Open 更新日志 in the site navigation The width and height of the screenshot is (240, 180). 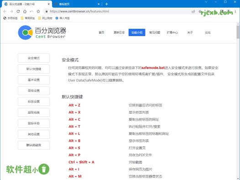pos(119,32)
